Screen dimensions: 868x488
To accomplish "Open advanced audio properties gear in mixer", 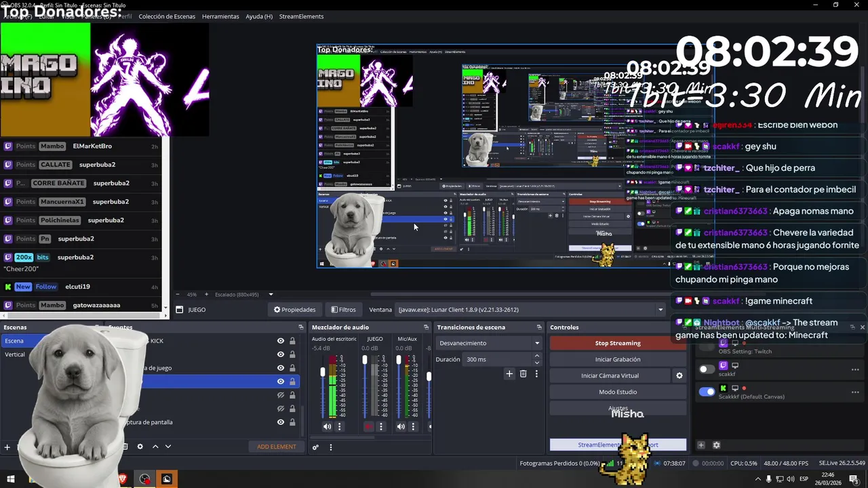I will click(x=315, y=447).
